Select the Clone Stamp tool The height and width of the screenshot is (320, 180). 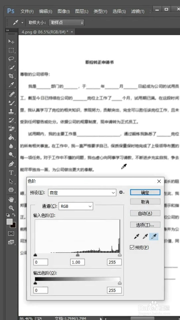pos(11,111)
